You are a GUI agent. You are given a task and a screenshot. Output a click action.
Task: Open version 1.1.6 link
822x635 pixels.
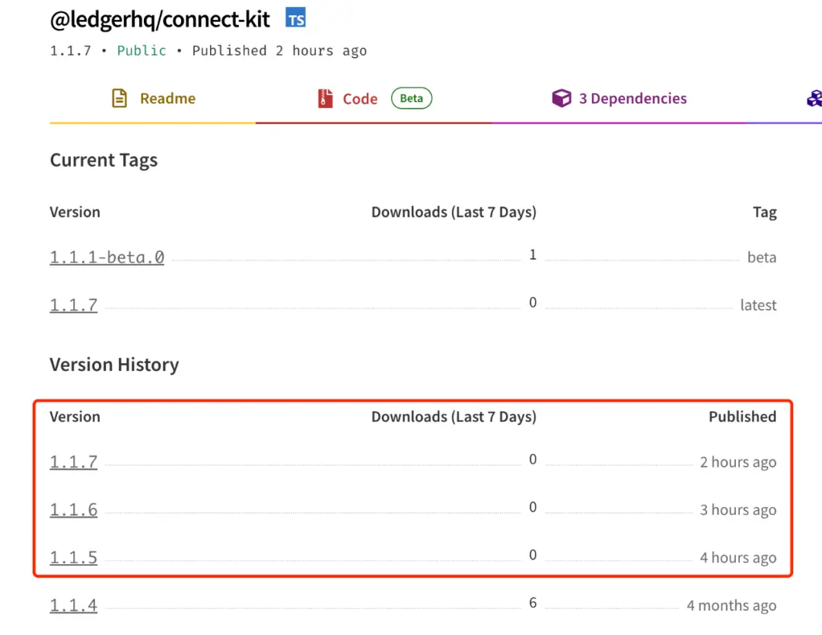tap(74, 510)
